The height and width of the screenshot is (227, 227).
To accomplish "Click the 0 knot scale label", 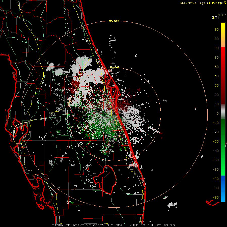I will coord(218,113).
